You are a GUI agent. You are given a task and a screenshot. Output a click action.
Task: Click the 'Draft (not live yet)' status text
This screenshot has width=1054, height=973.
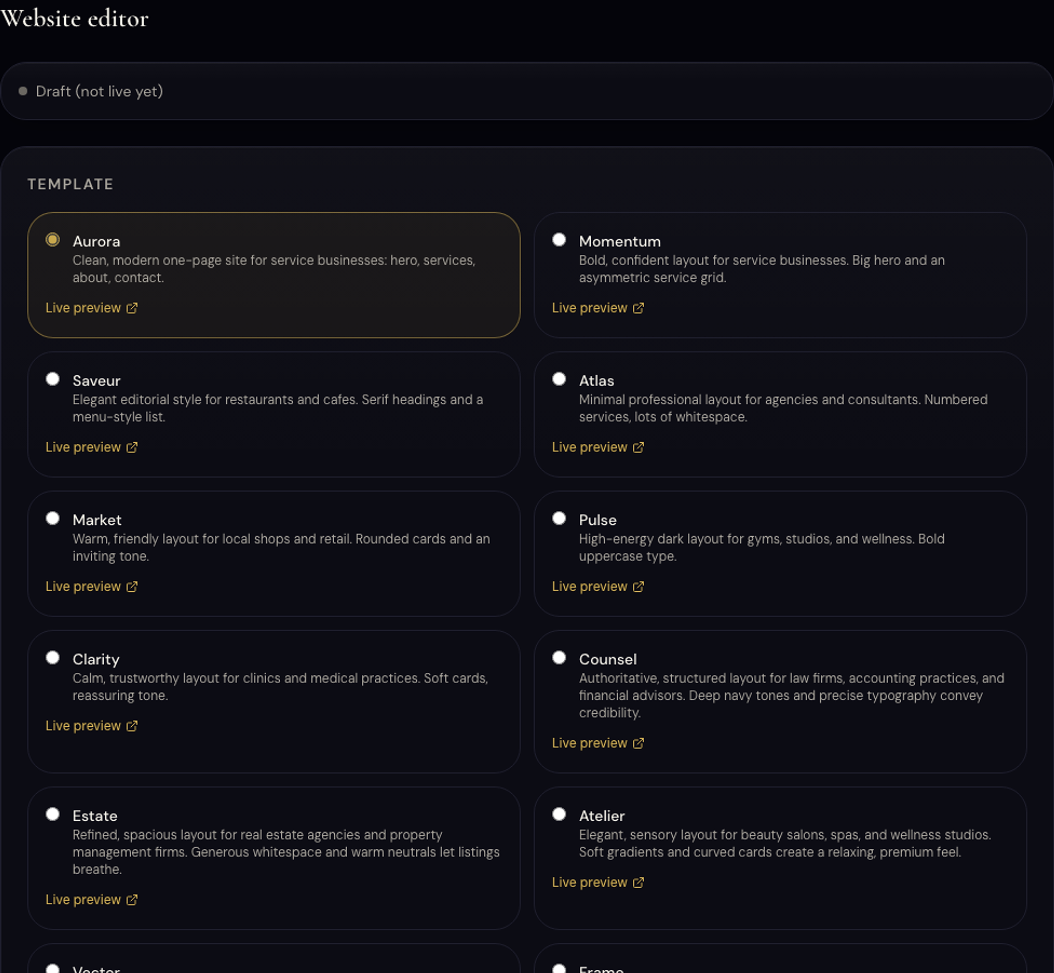tap(99, 91)
